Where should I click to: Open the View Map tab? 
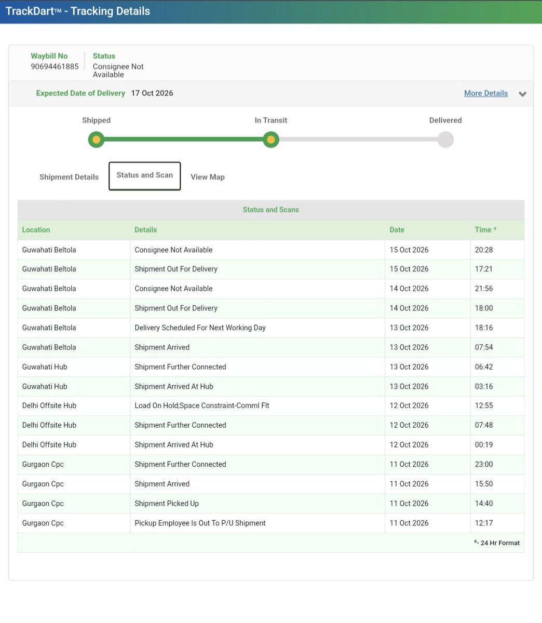point(208,177)
